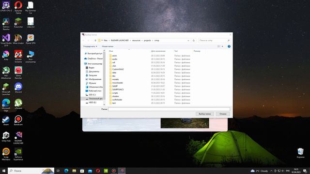Image resolution: width=310 pixels, height=174 pixels.
Task: Click projects in the address breadcrumb
Action: click(147, 41)
